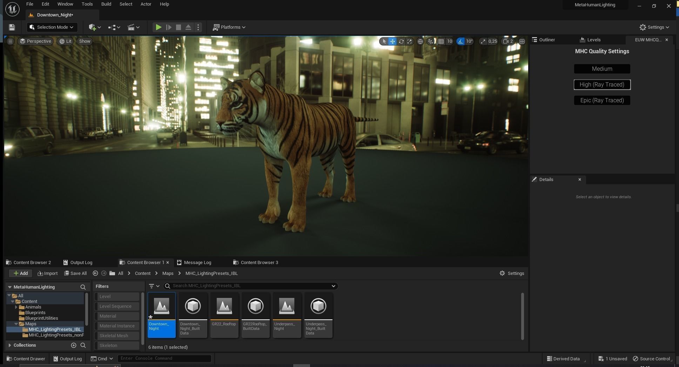Image resolution: width=679 pixels, height=367 pixels.
Task: Open the Selection Mode dropdown
Action: point(52,27)
